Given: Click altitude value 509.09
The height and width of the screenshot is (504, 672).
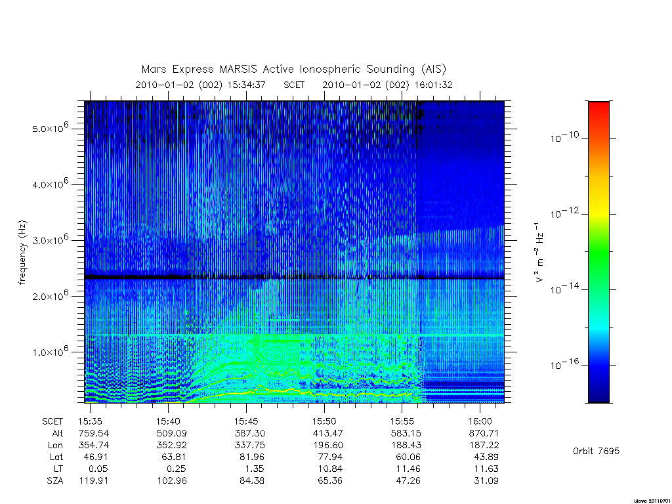Looking at the screenshot, I should click(x=171, y=433).
